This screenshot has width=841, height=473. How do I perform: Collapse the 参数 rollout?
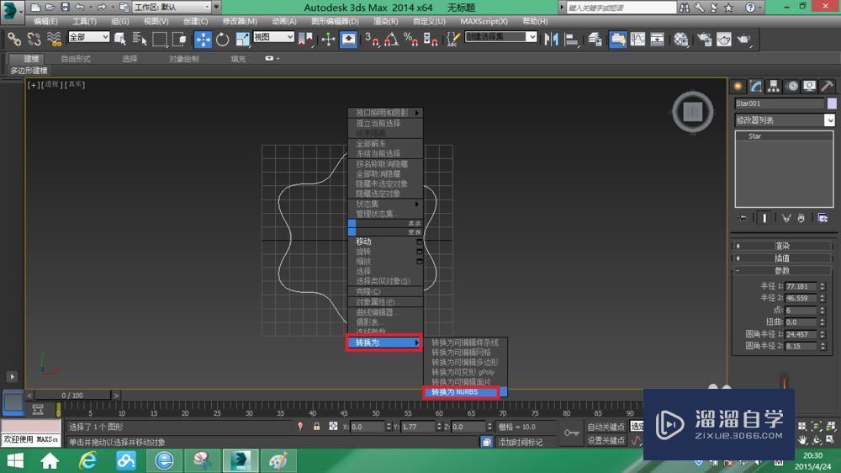pyautogui.click(x=781, y=271)
